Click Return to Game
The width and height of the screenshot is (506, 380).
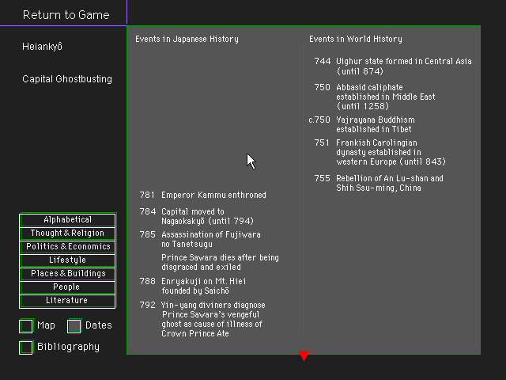pos(66,15)
